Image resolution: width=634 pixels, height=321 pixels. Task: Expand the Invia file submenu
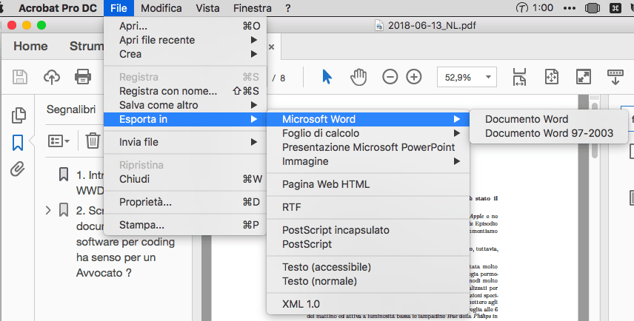(185, 142)
